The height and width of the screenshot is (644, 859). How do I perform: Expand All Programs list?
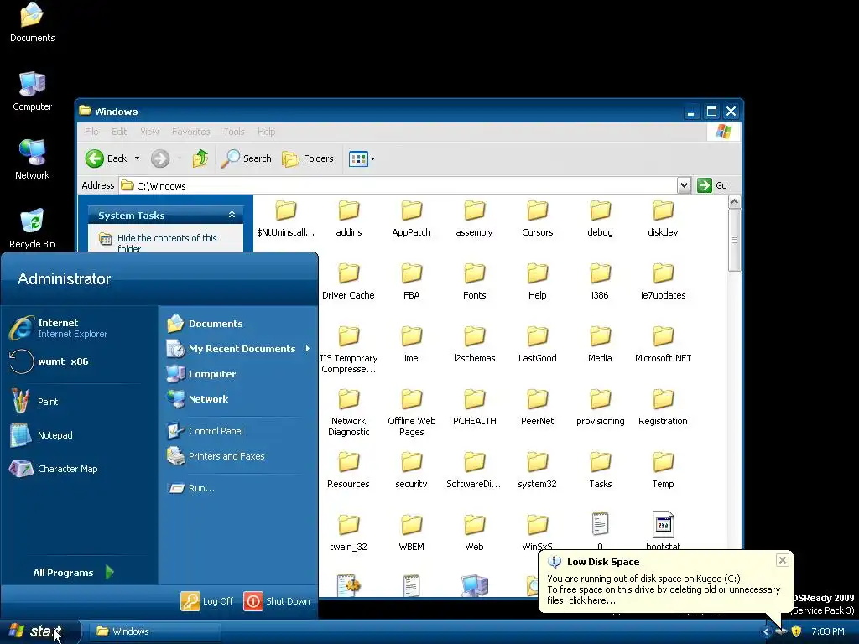click(72, 572)
